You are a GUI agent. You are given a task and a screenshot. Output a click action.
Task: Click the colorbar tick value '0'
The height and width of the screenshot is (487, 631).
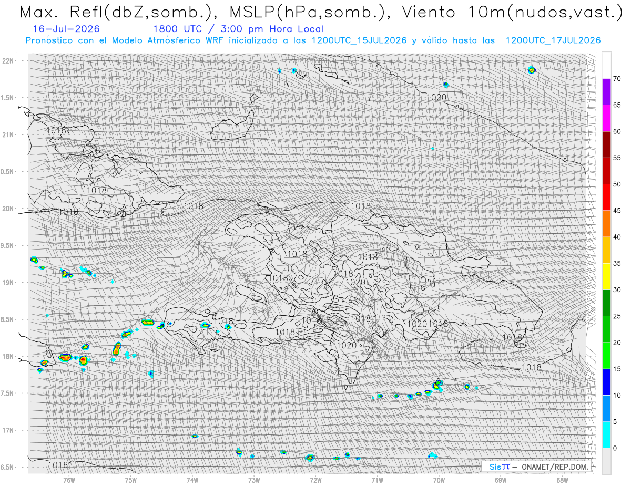tap(615, 448)
